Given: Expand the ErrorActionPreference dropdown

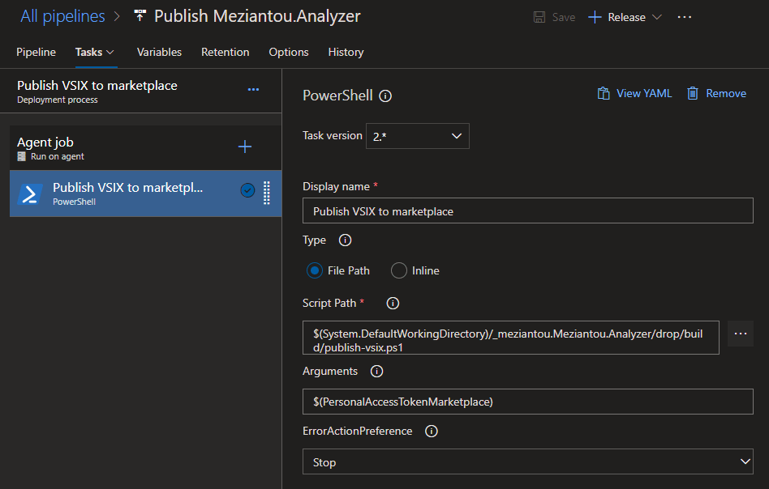Looking at the screenshot, I should point(527,462).
